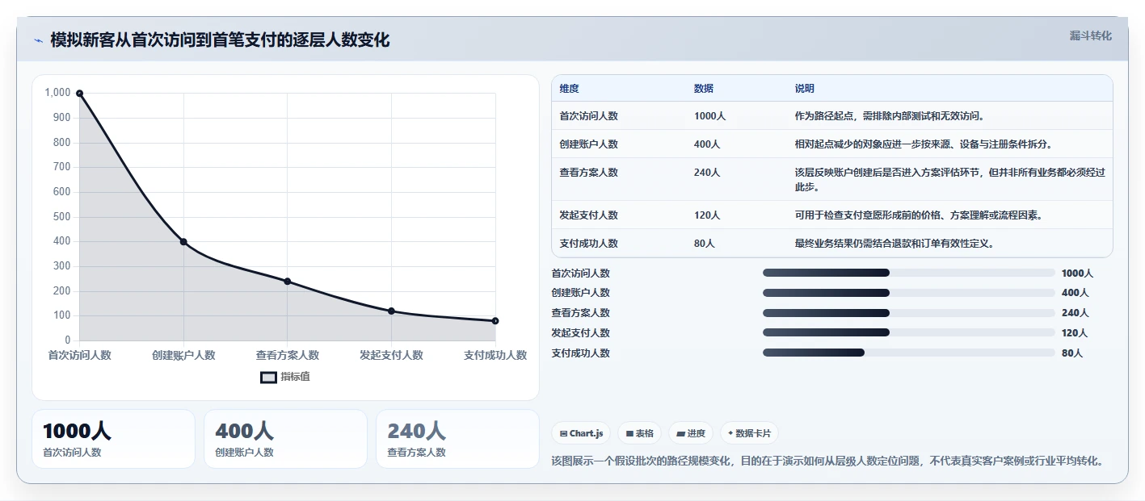Click the 240人 查看方案人数 data card
Viewport: 1145px width, 501px height.
coord(457,439)
